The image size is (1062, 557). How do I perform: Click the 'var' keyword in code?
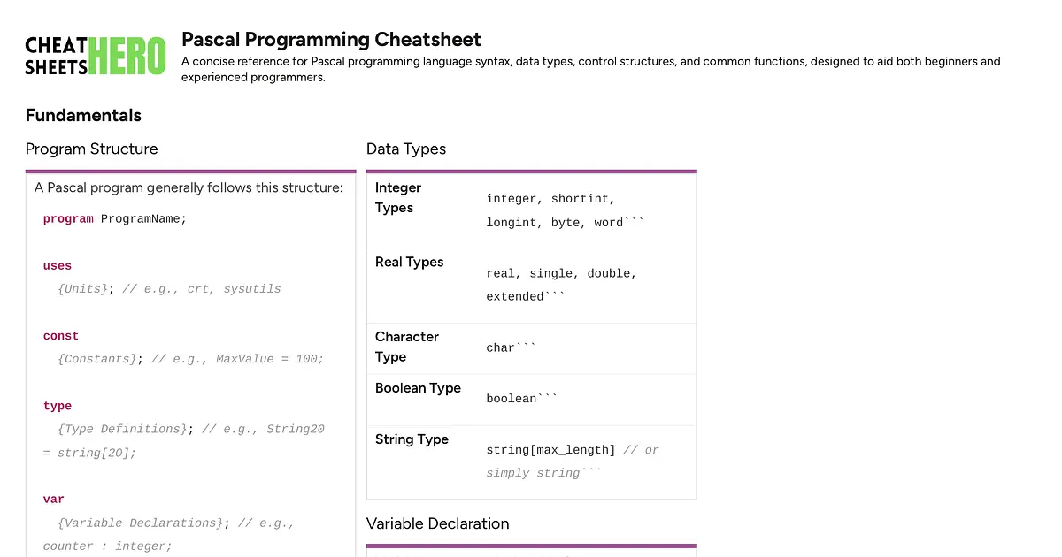click(54, 500)
